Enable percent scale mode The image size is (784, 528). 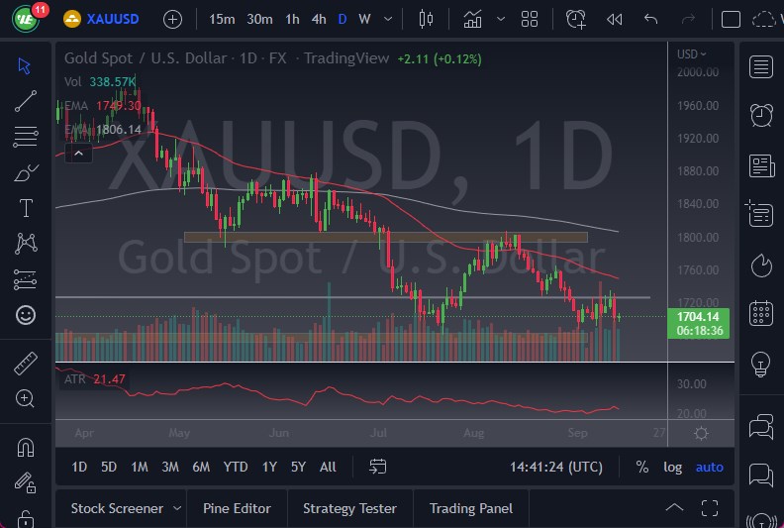point(642,467)
